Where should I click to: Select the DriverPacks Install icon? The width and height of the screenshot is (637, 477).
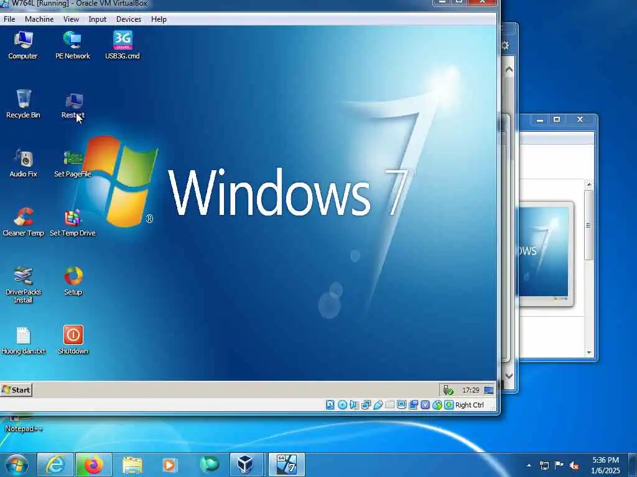pos(23,285)
